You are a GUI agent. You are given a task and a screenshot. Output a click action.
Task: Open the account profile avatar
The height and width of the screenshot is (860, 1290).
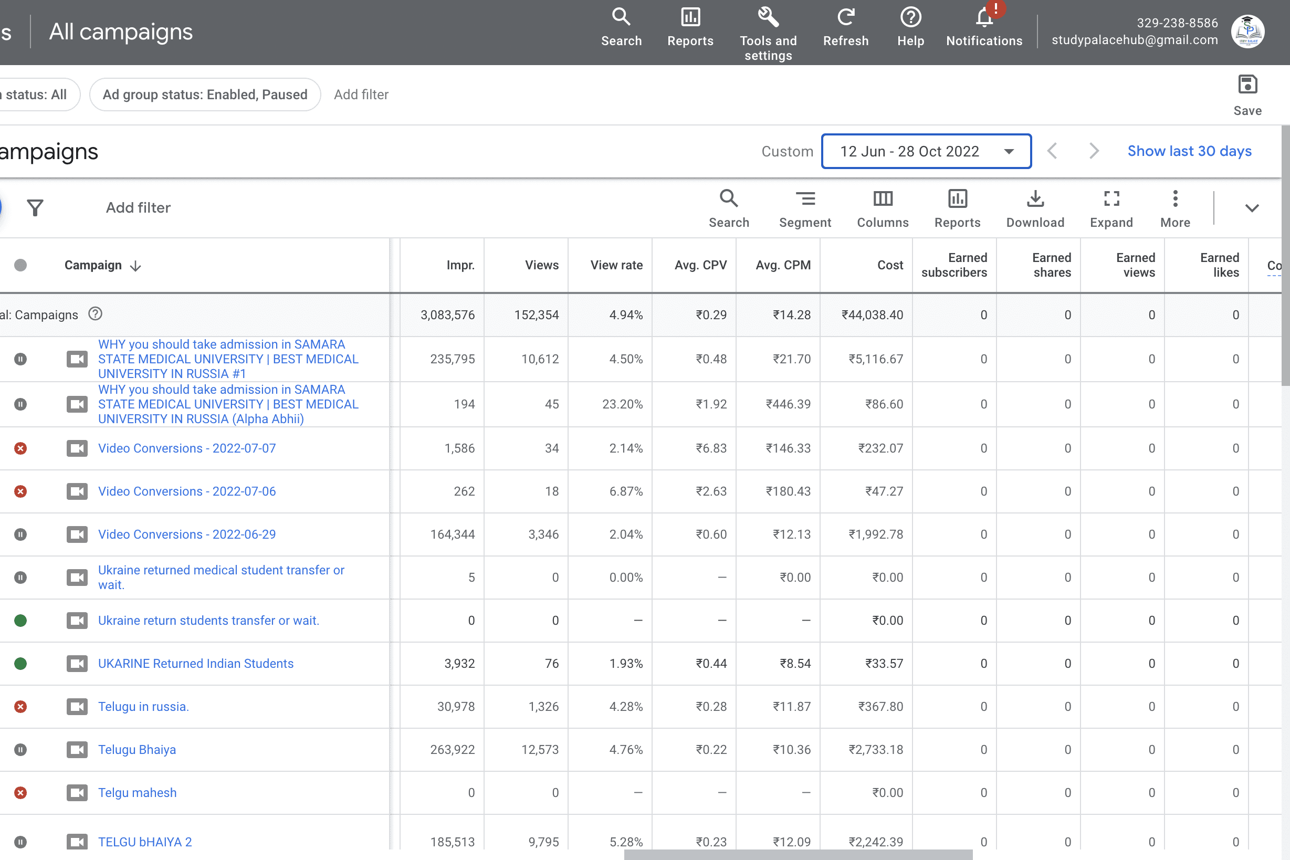coord(1248,32)
